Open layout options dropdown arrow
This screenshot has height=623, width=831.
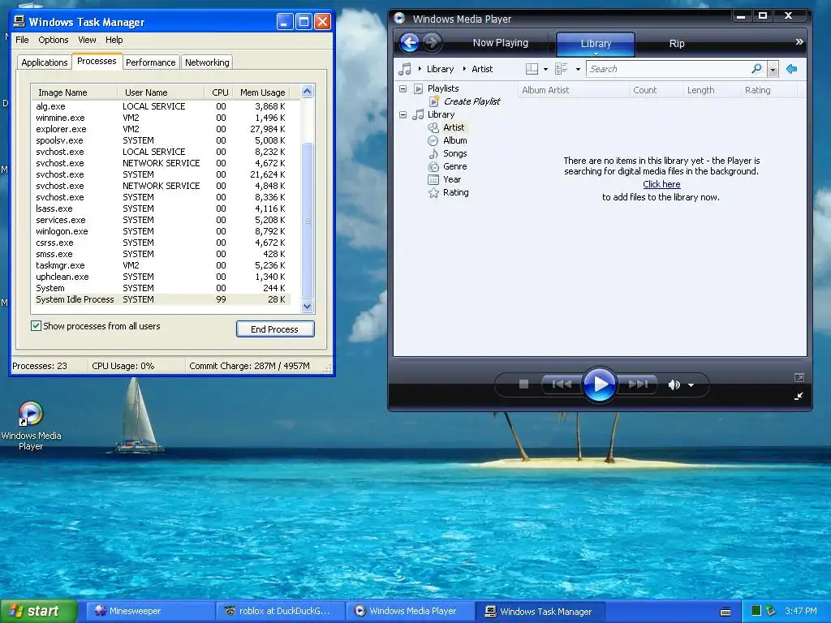546,69
